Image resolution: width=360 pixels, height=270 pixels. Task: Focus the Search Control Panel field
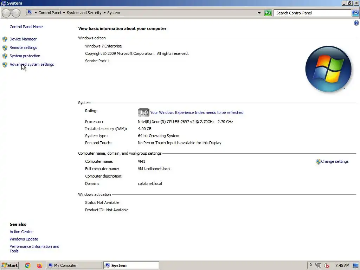tap(313, 13)
